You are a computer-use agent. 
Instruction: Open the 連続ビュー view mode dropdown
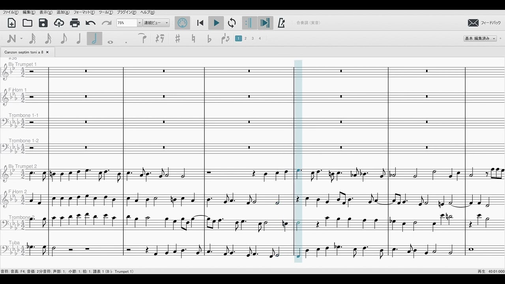click(x=156, y=23)
